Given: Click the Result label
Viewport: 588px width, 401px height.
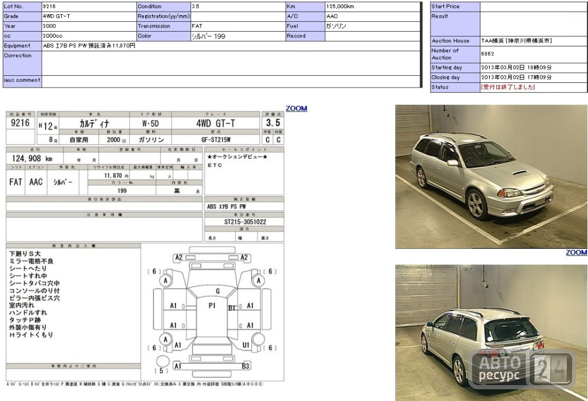Looking at the screenshot, I should click(439, 16).
